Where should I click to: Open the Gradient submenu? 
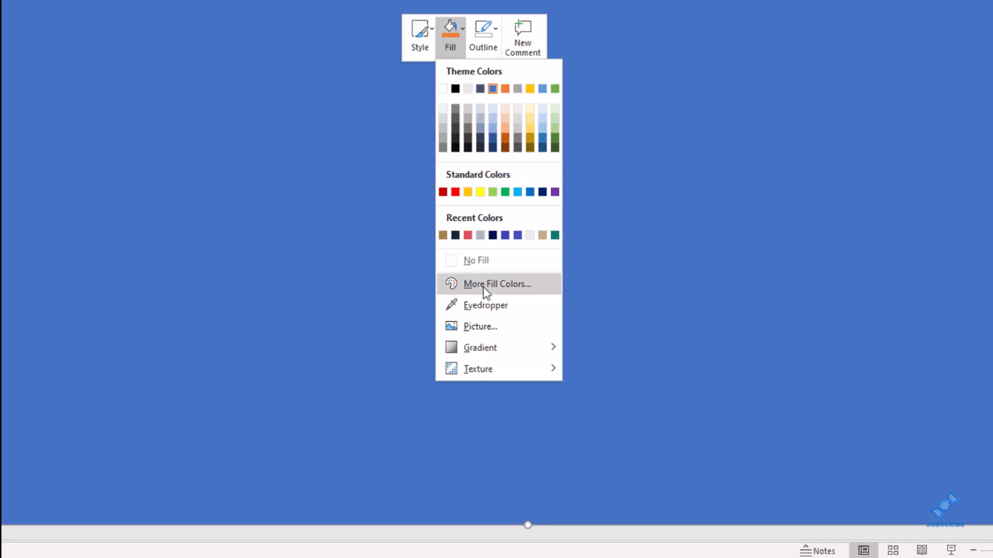[x=499, y=347]
